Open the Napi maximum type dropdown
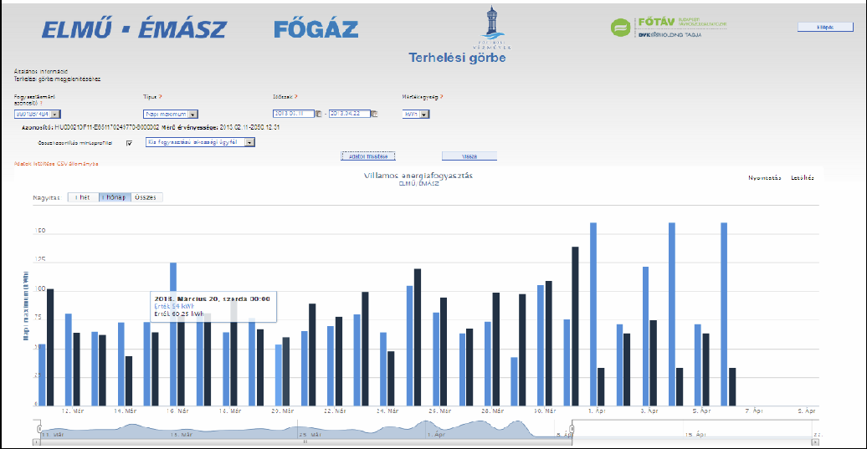Image resolution: width=867 pixels, height=449 pixels. coord(171,115)
